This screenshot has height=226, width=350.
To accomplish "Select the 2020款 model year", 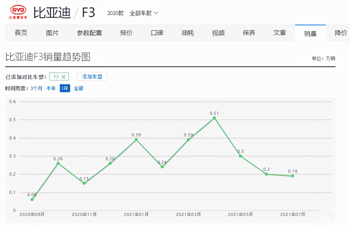I will pyautogui.click(x=116, y=13).
